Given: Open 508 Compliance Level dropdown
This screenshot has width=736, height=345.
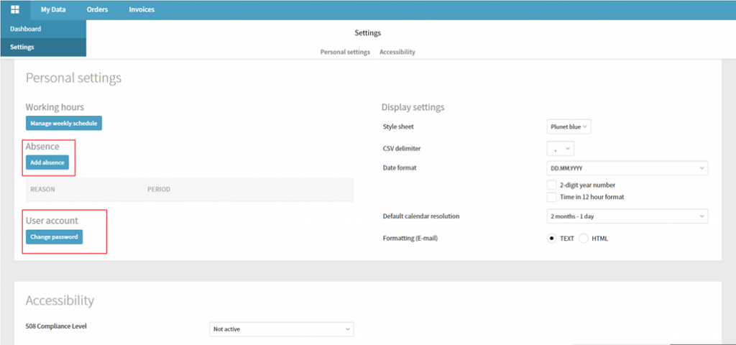Looking at the screenshot, I should (282, 329).
